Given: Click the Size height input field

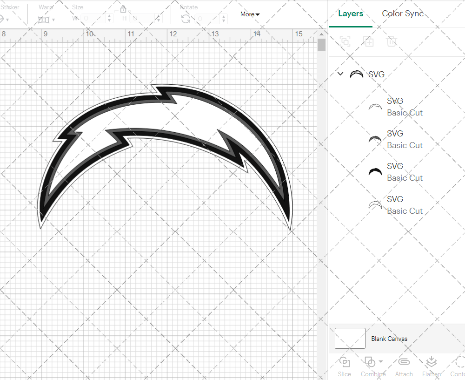Looking at the screenshot, I should coord(143,19).
